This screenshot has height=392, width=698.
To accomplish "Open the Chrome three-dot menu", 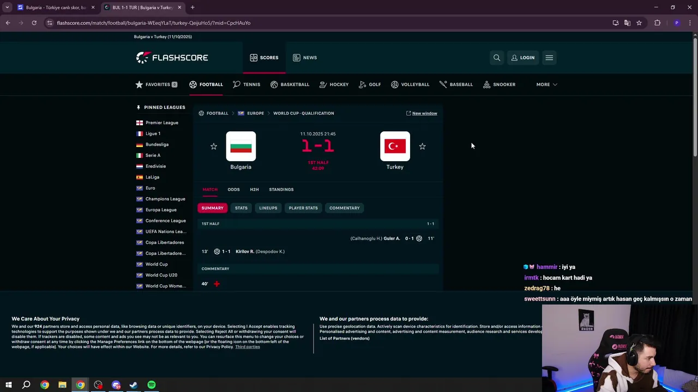I will [x=690, y=23].
